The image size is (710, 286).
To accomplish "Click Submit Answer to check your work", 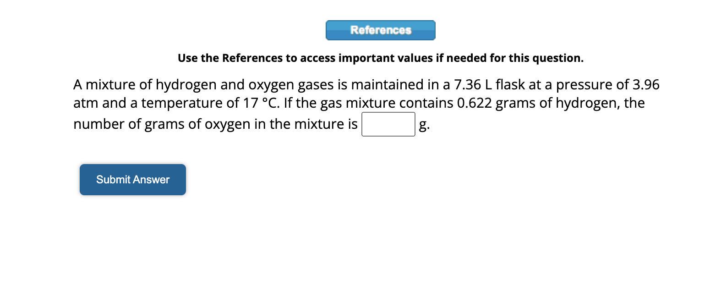I will coord(132,179).
